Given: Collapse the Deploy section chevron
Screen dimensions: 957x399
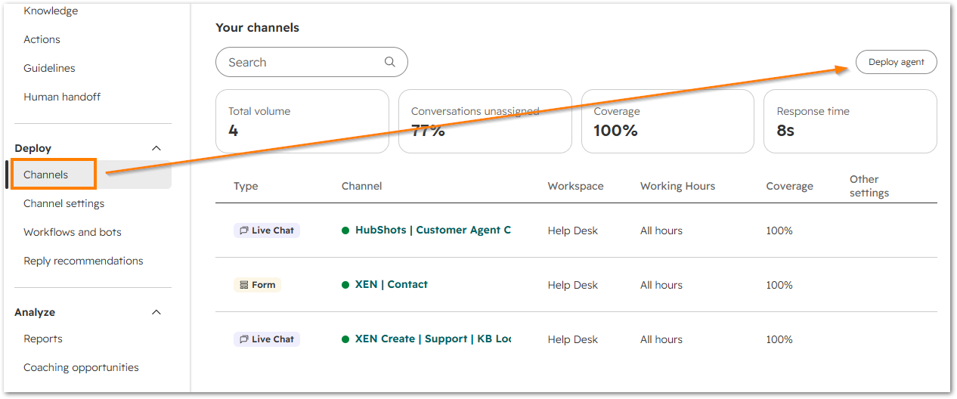Looking at the screenshot, I should (156, 148).
